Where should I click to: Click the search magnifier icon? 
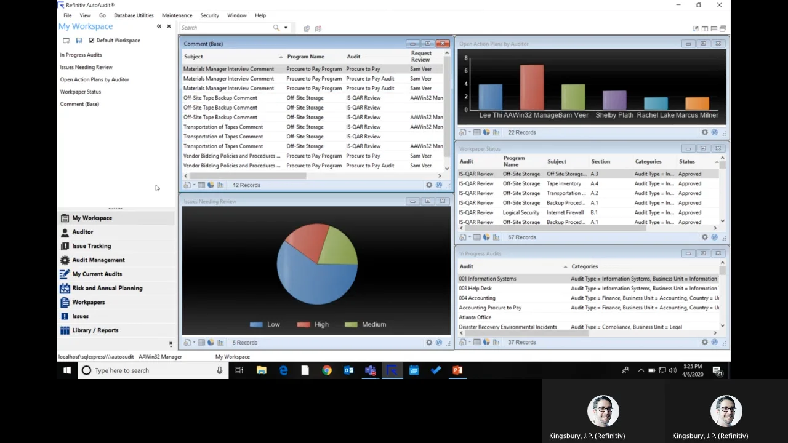276,28
